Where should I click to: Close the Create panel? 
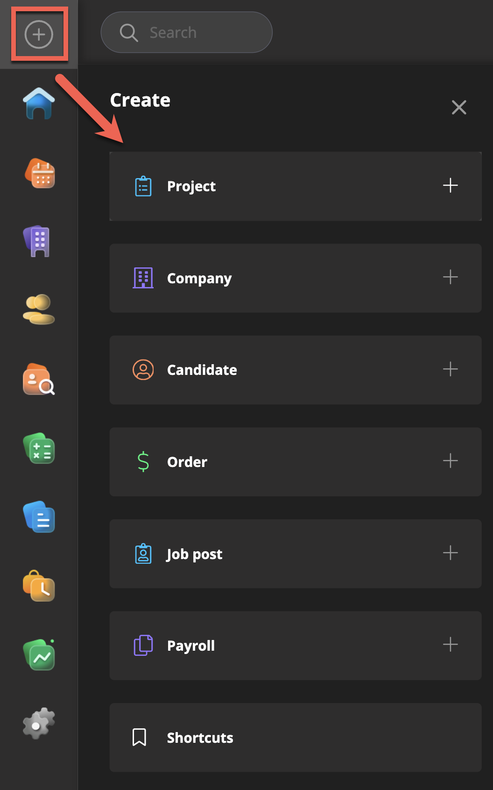[x=459, y=108]
